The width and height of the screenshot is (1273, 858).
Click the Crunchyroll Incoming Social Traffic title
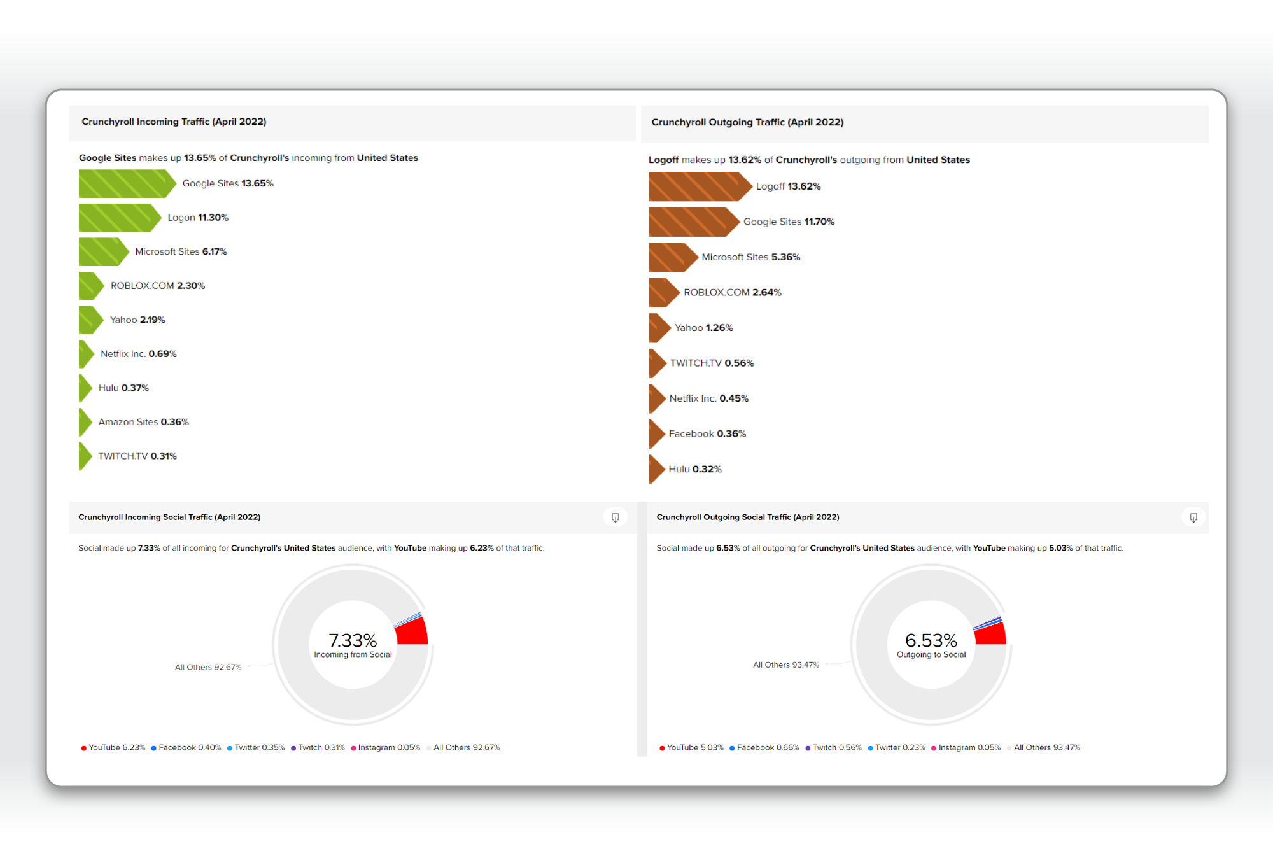169,517
